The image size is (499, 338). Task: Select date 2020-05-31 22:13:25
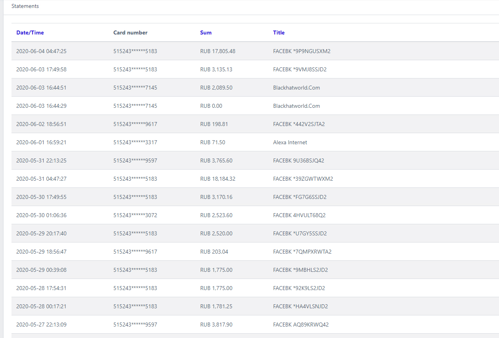(x=41, y=160)
